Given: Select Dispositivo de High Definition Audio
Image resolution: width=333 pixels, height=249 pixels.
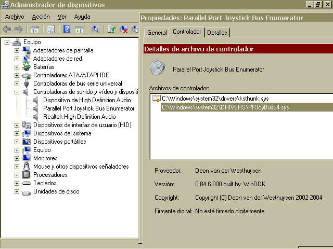Looking at the screenshot, I should [x=87, y=100].
